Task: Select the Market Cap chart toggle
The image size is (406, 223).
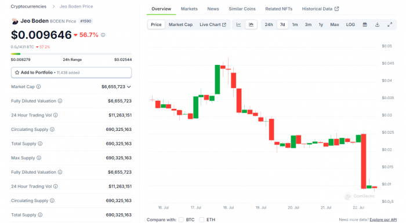Action: 180,24
